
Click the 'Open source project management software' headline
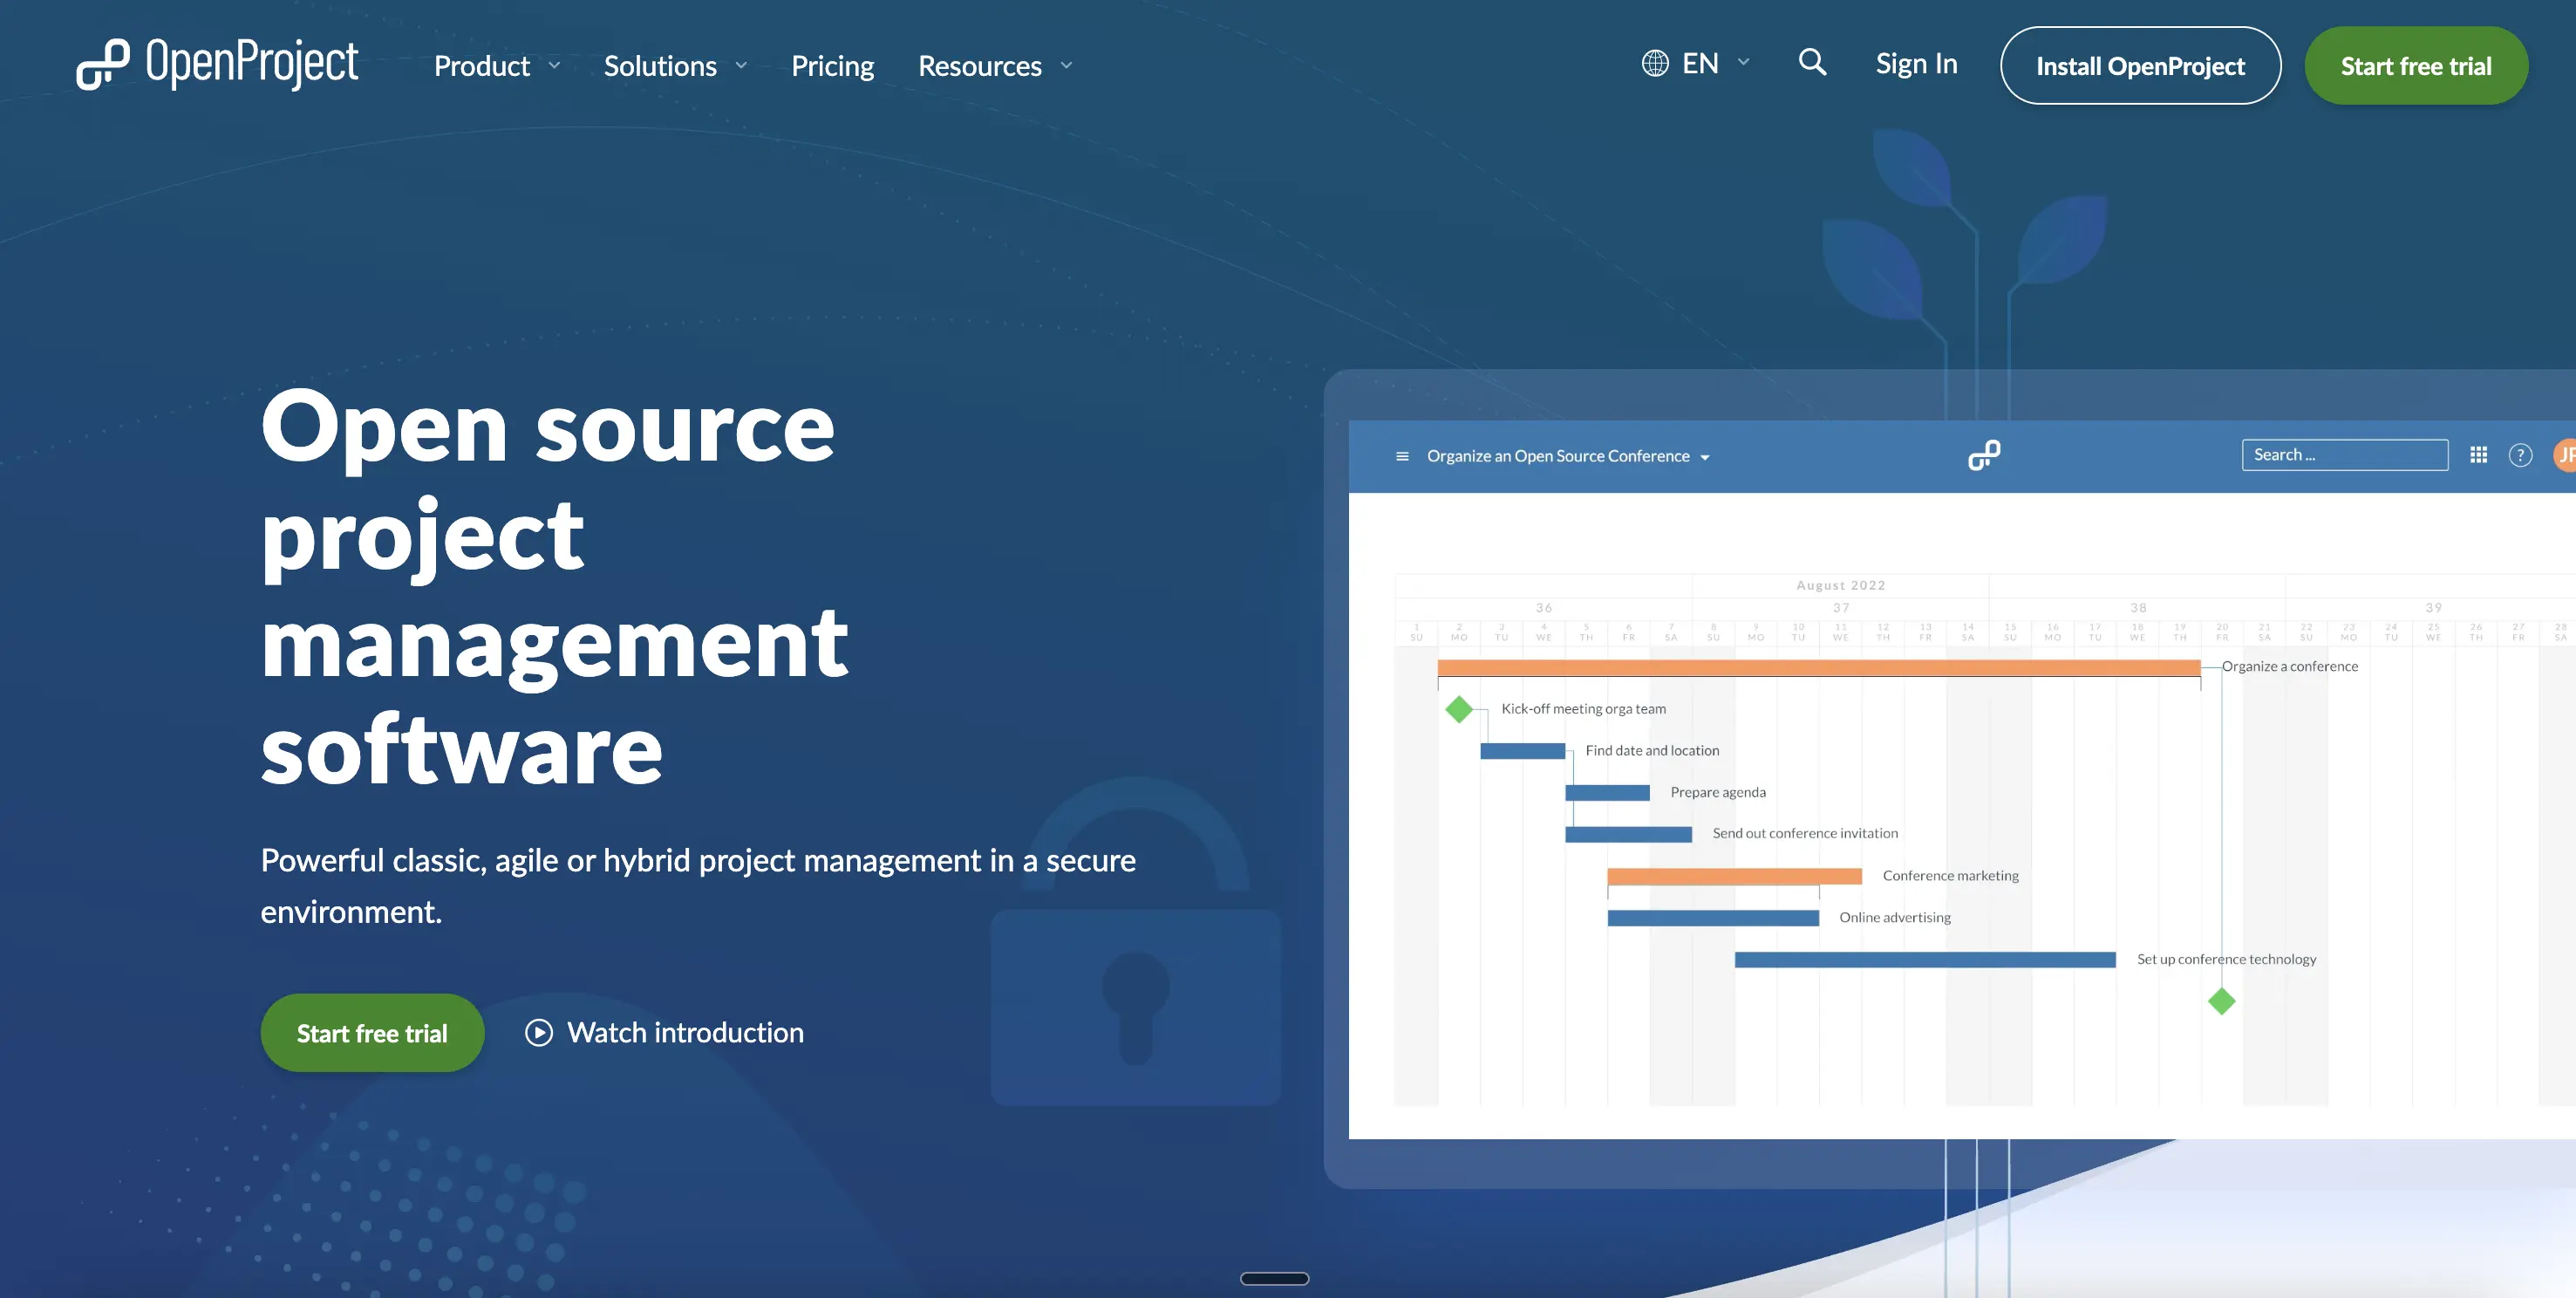(555, 588)
